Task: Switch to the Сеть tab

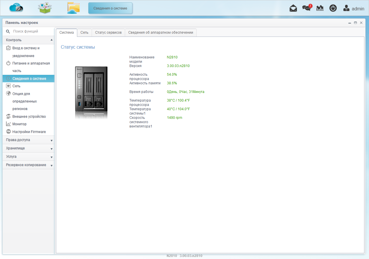Action: tap(84, 33)
